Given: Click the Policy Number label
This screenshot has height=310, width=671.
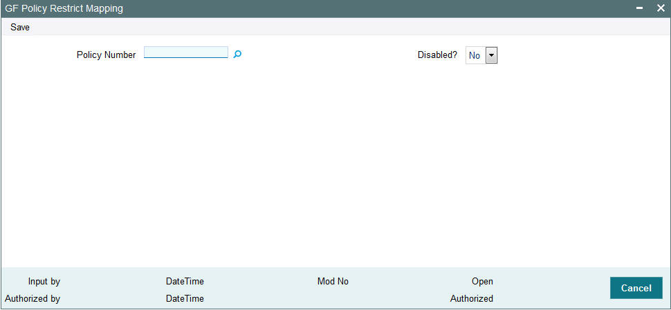Looking at the screenshot, I should point(106,55).
